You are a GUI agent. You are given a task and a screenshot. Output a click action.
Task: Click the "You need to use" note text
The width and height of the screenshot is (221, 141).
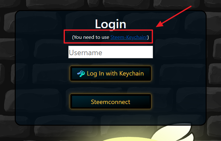(x=91, y=37)
